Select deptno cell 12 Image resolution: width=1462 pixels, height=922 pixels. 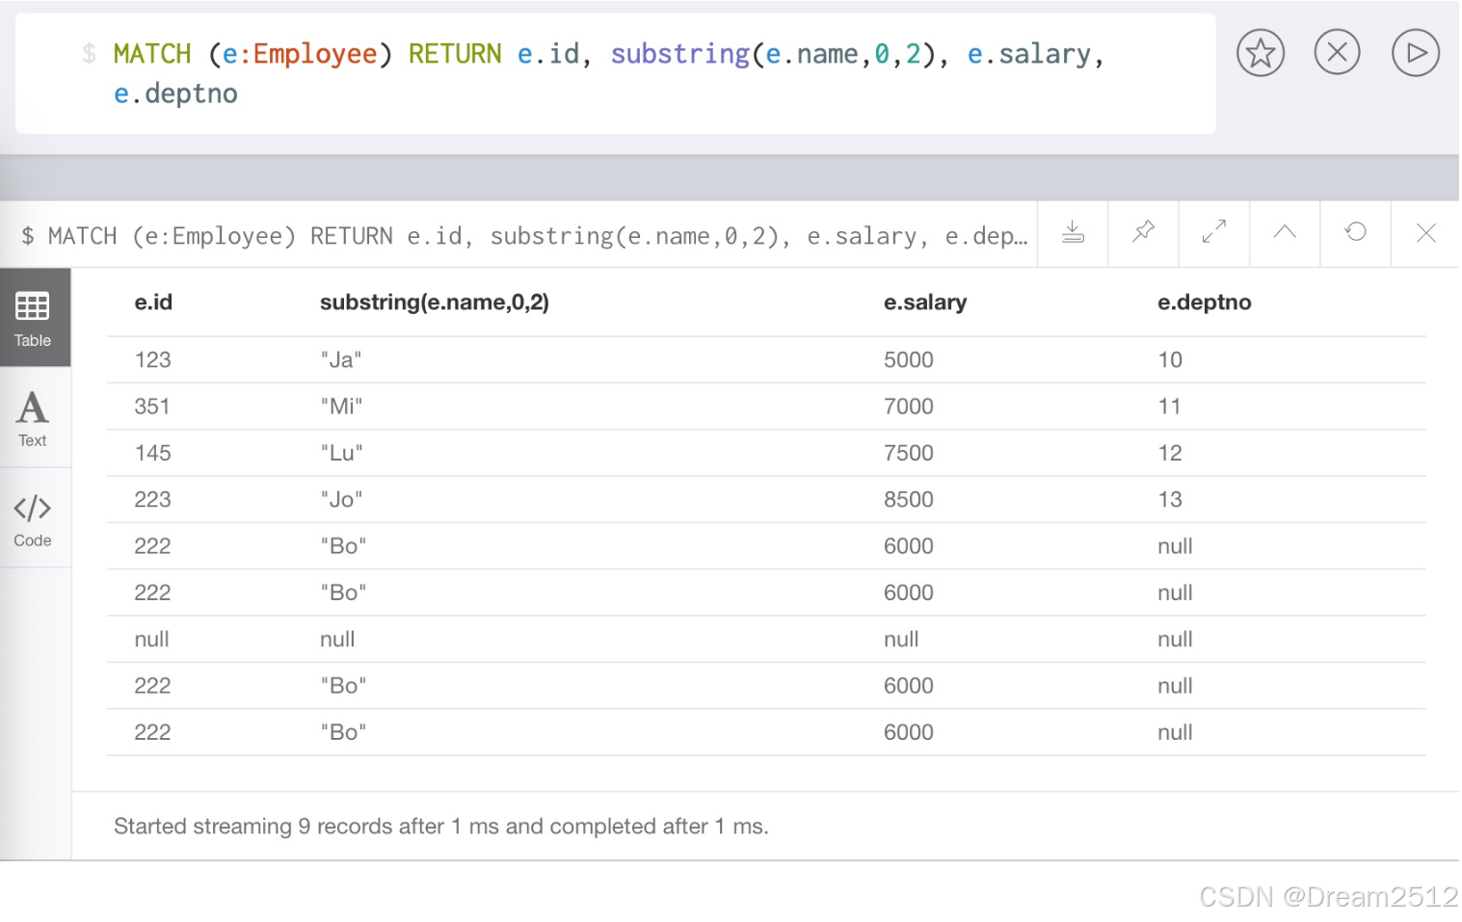pyautogui.click(x=1170, y=453)
